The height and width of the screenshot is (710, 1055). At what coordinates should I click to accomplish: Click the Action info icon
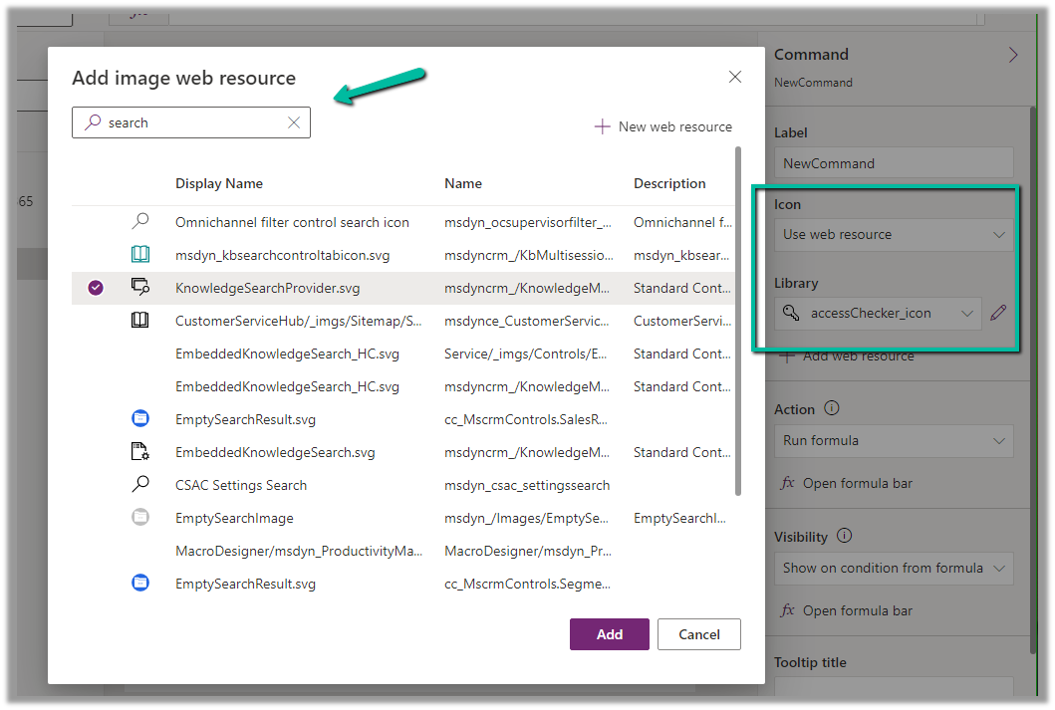tap(832, 408)
